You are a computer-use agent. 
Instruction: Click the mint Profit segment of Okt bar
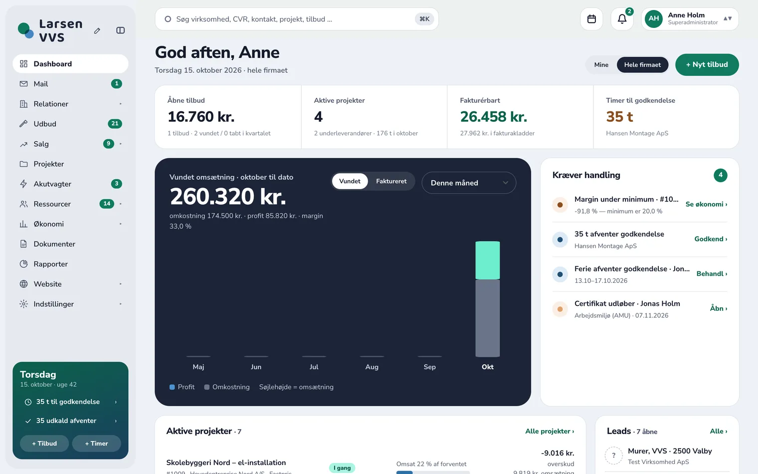click(x=487, y=260)
